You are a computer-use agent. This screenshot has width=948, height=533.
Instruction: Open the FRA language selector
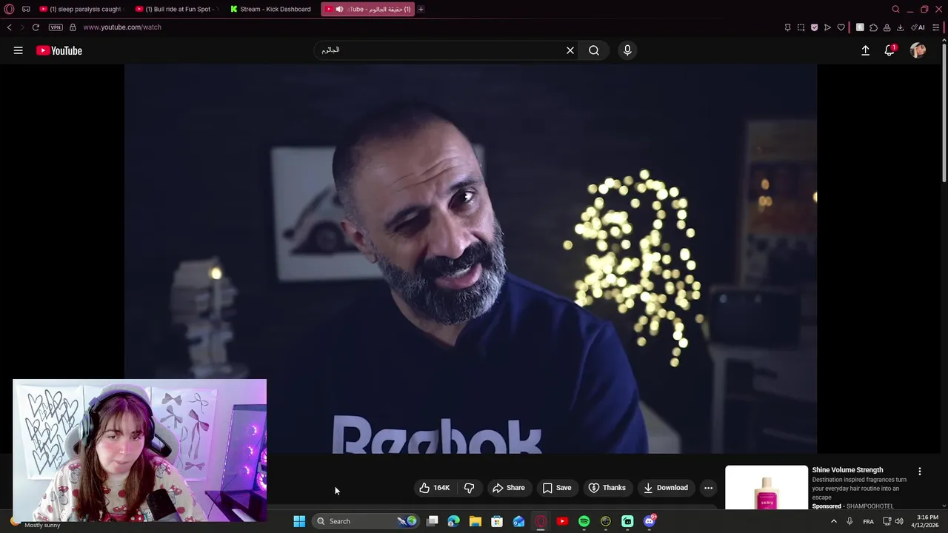[868, 521]
